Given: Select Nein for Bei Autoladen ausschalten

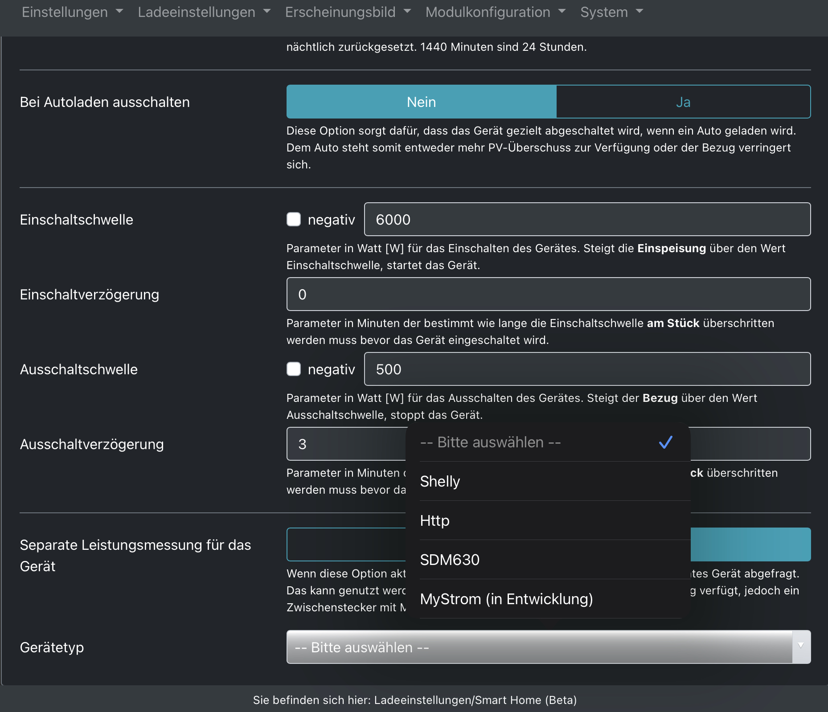Looking at the screenshot, I should [x=421, y=102].
